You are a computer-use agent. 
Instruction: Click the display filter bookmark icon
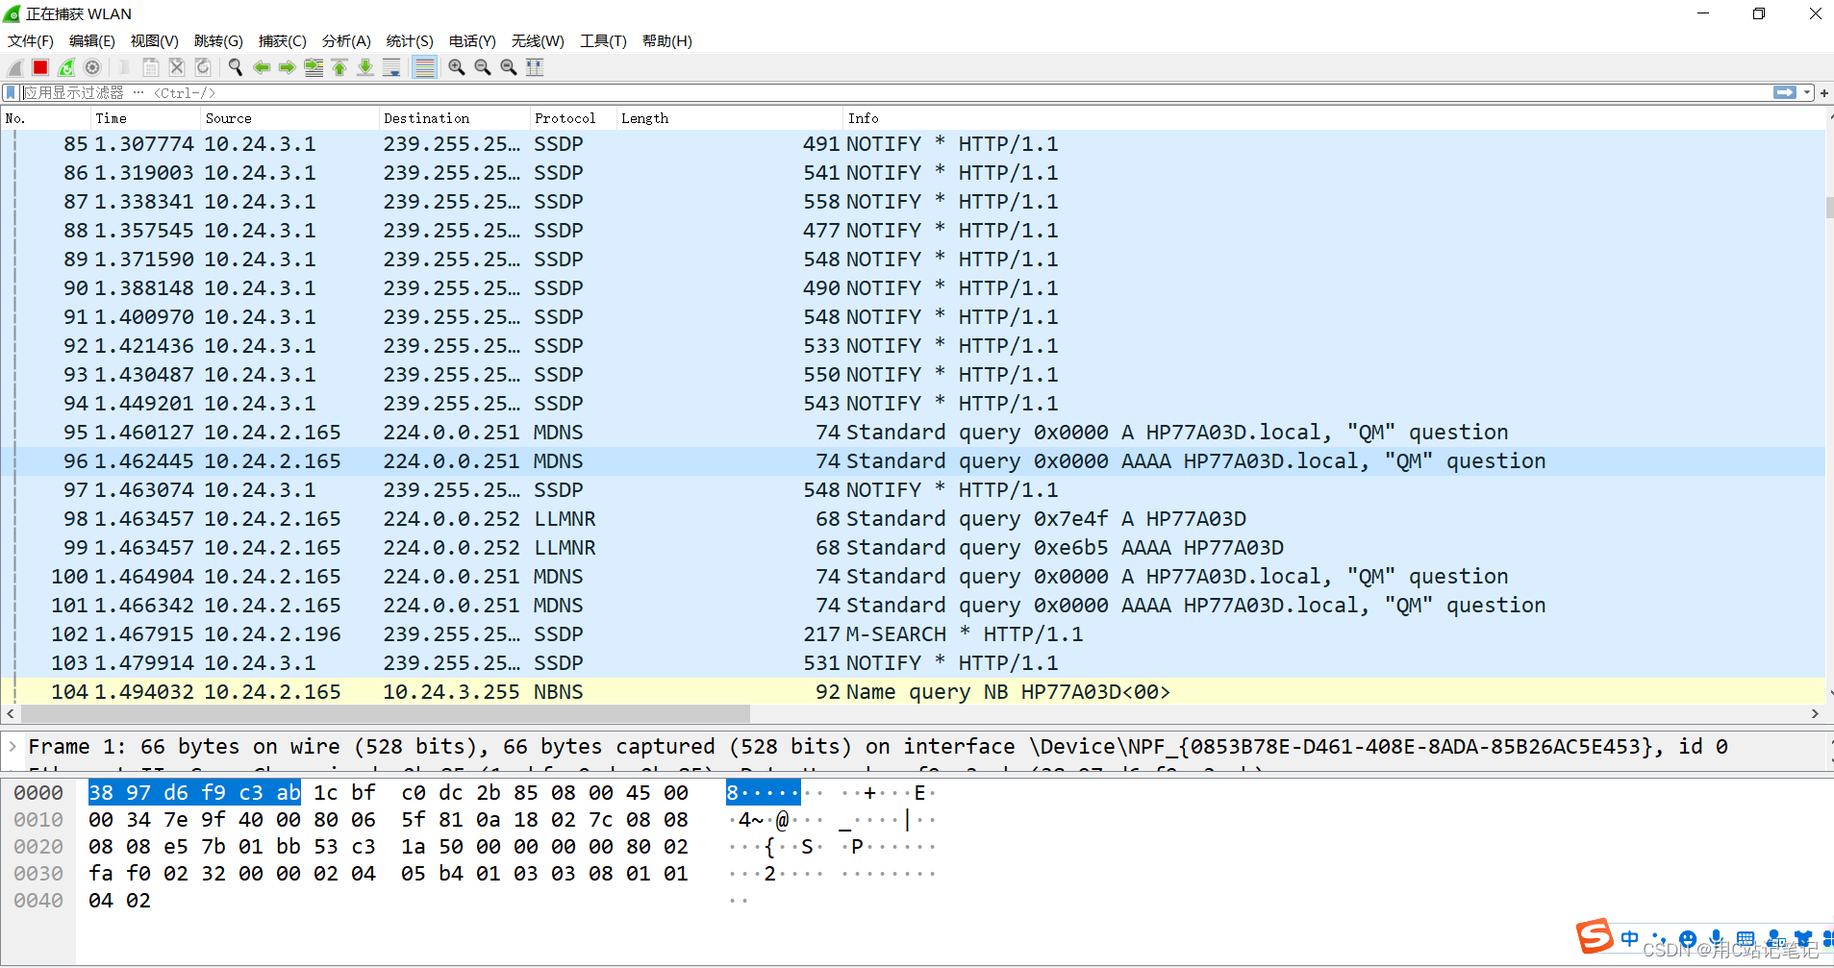click(x=11, y=92)
